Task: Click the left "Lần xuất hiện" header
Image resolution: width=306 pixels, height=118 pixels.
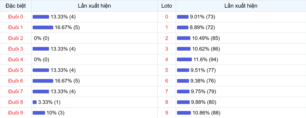Action: tap(94, 6)
